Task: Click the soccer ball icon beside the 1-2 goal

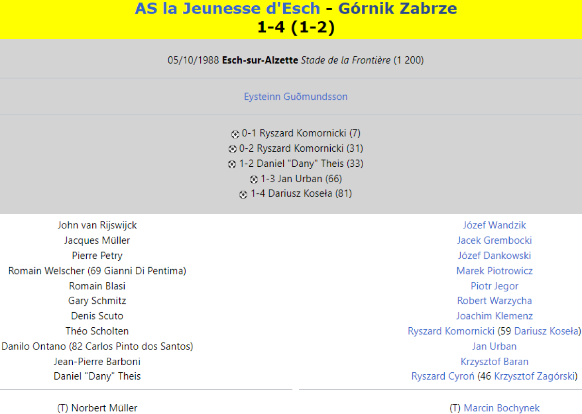Action: [x=232, y=164]
